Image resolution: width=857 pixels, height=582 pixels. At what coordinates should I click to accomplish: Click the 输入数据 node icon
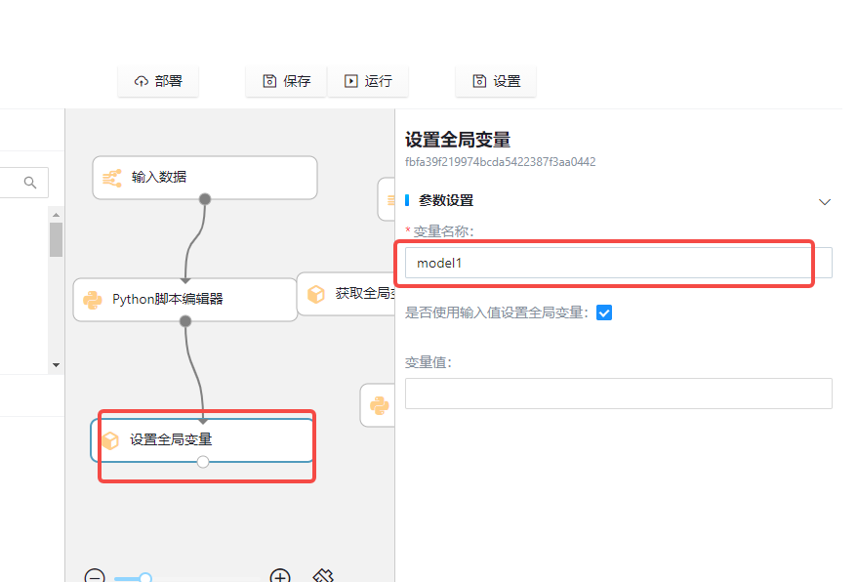pyautogui.click(x=112, y=177)
